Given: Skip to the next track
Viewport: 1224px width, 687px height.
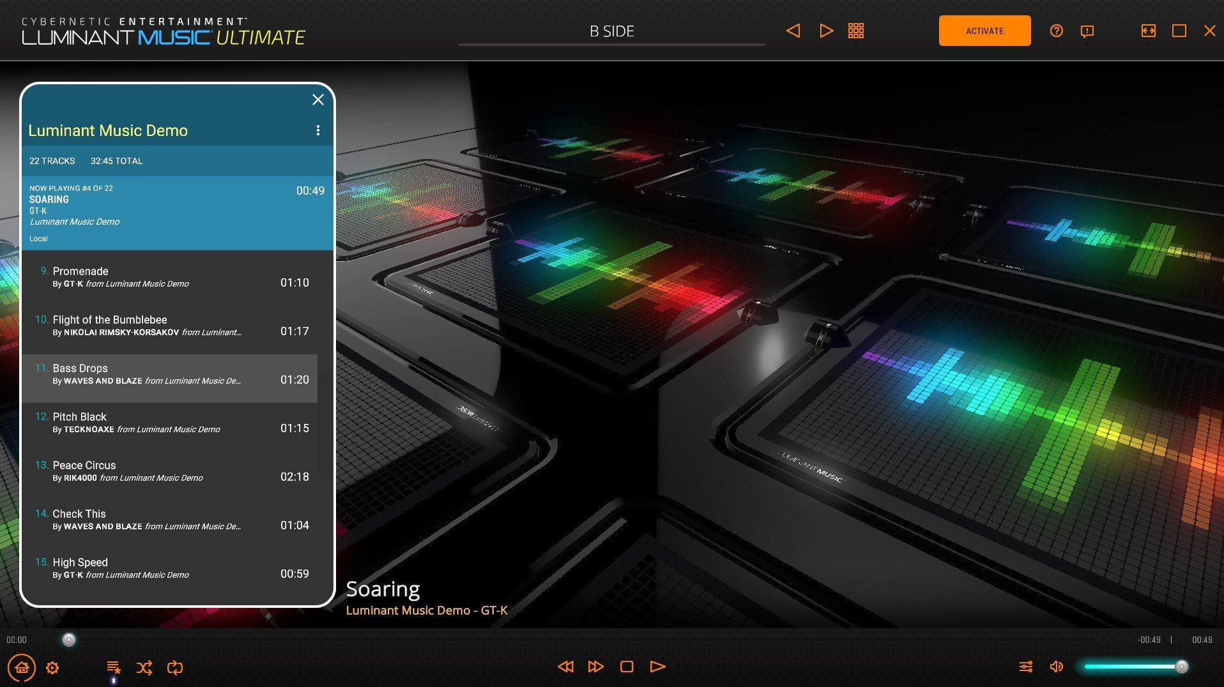Looking at the screenshot, I should 596,667.
